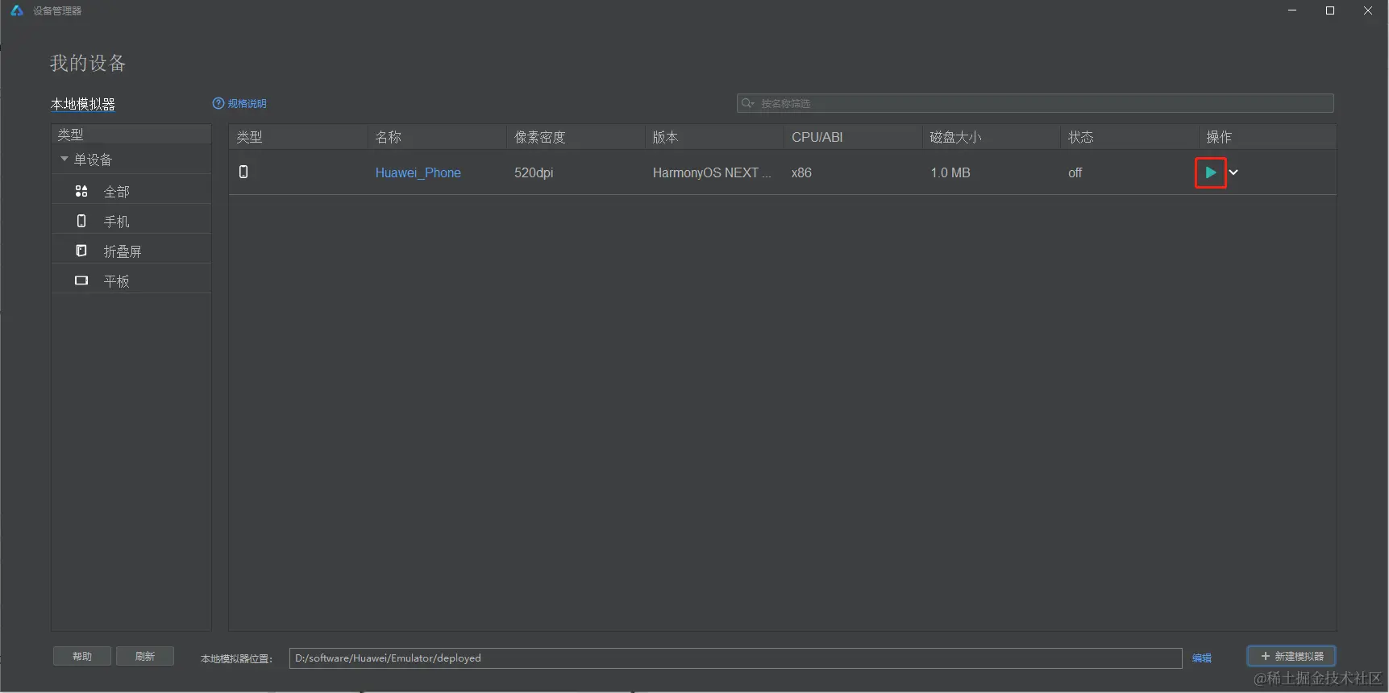Click the 1.0 MB disk size cell
Screen dimensions: 1389x693
(950, 172)
